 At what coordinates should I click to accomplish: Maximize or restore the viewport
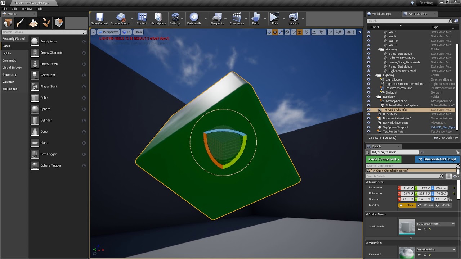pos(360,32)
